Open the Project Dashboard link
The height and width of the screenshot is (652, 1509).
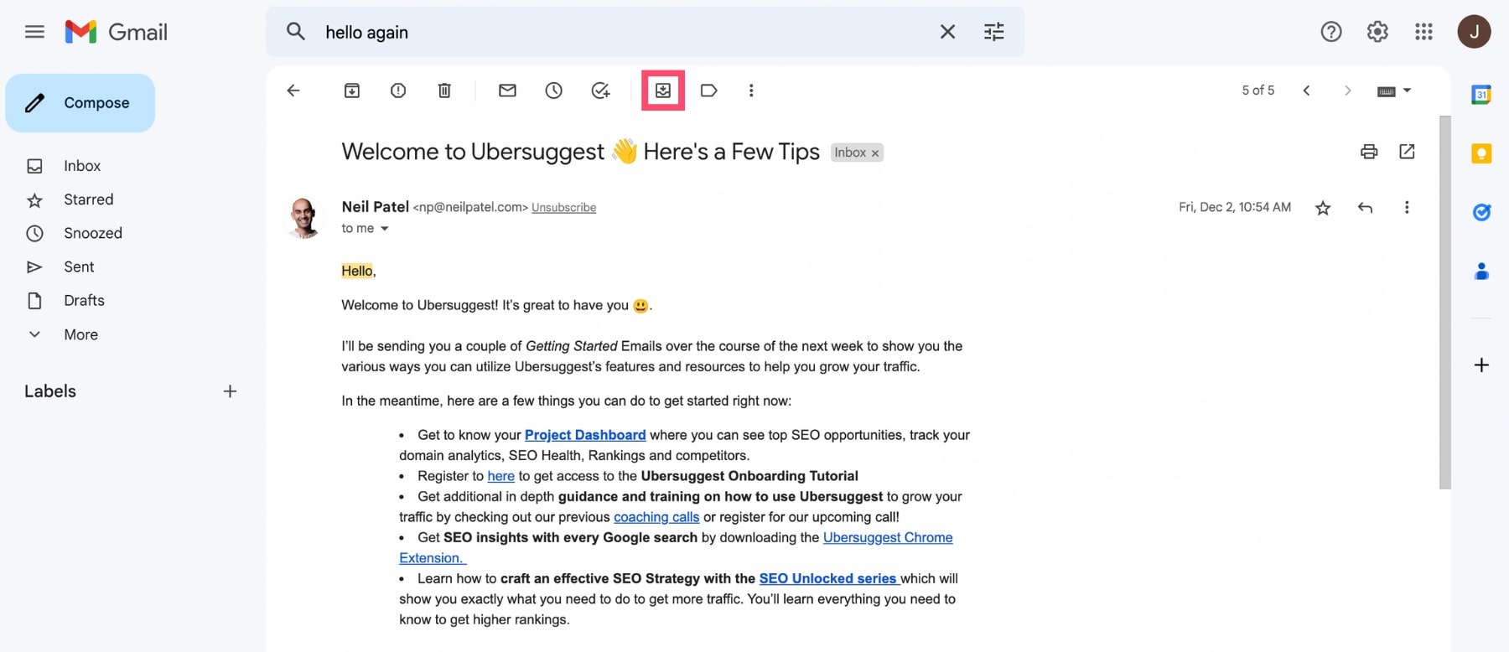(x=585, y=435)
